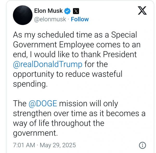Click the word "spending." ending the first paragraph
The height and width of the screenshot is (153, 156).
click(x=30, y=84)
